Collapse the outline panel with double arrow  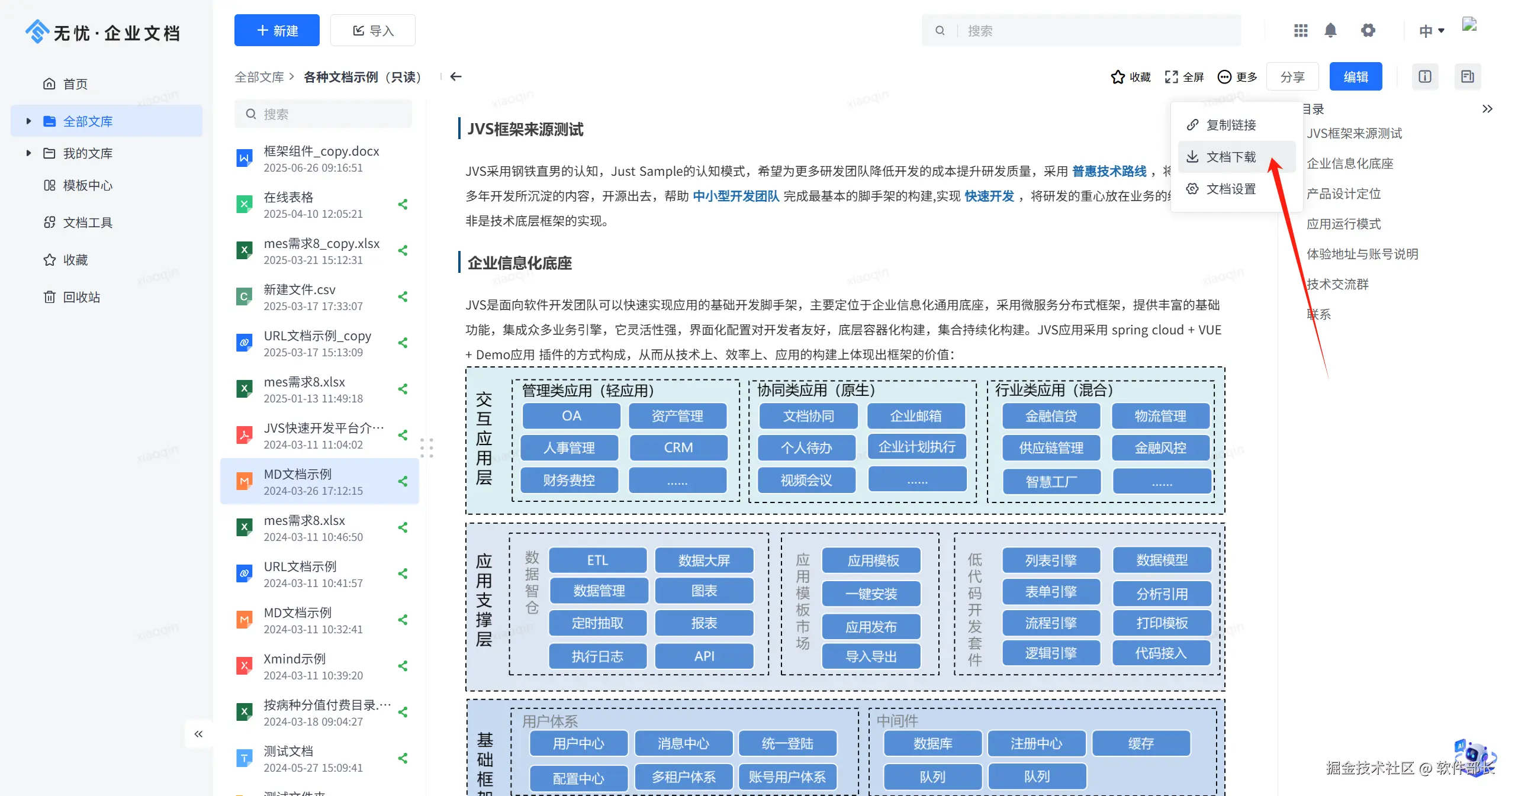[x=1487, y=109]
